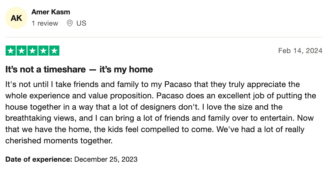Click the fourth green rating star
Viewport: 329px width, 169px height.
coord(43,51)
